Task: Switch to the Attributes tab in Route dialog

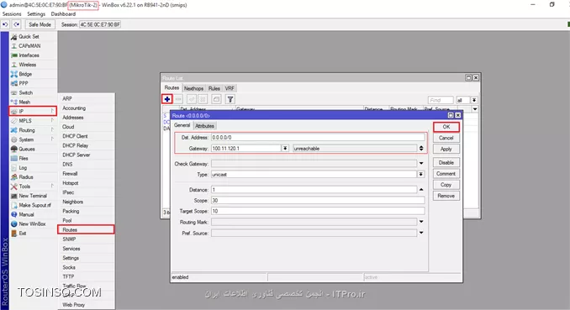Action: (204, 126)
